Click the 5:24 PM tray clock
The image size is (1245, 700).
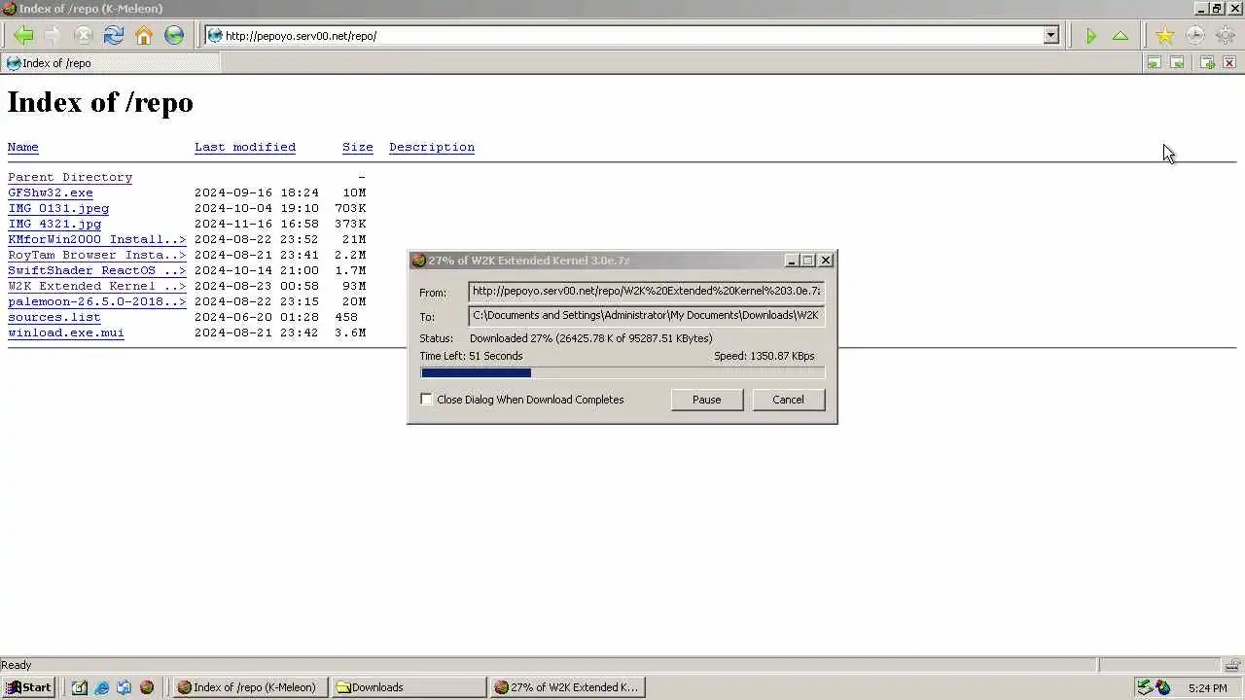(1207, 688)
